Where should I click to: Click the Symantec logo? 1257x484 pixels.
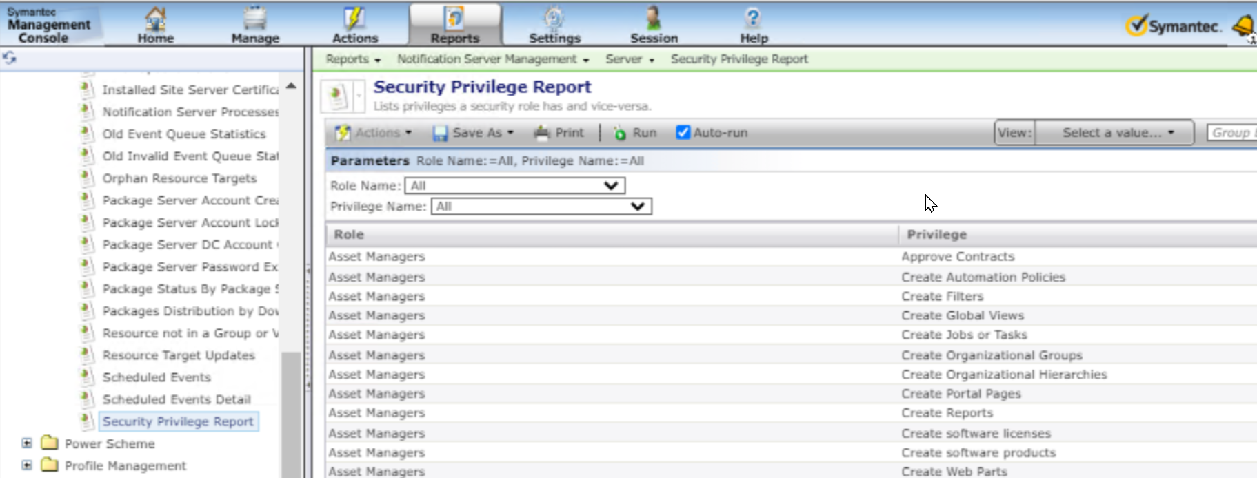1174,26
